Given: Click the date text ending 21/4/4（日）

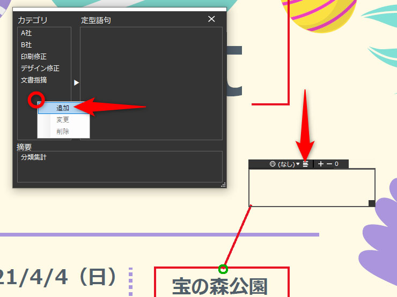Looking at the screenshot, I should (x=58, y=277).
